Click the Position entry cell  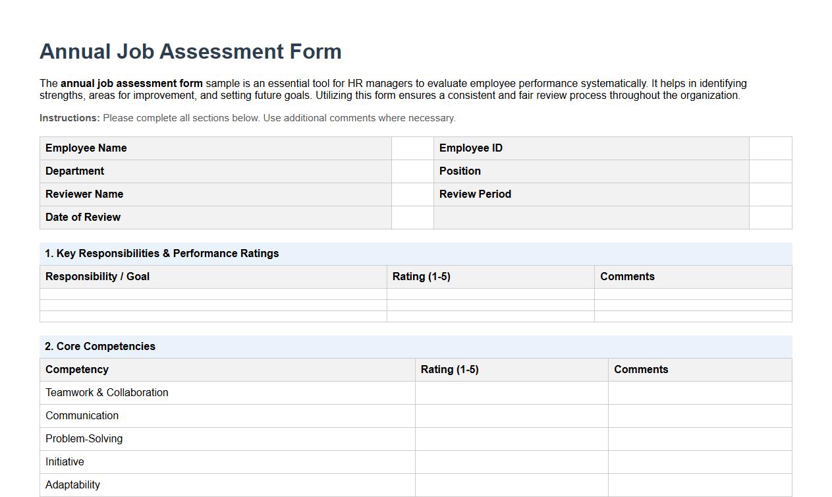click(x=770, y=171)
